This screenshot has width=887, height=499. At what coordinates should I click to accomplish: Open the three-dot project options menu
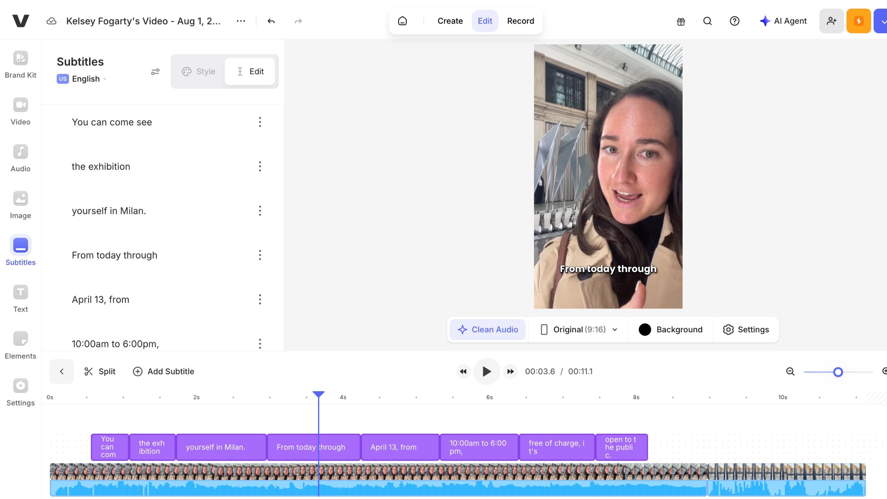(241, 21)
